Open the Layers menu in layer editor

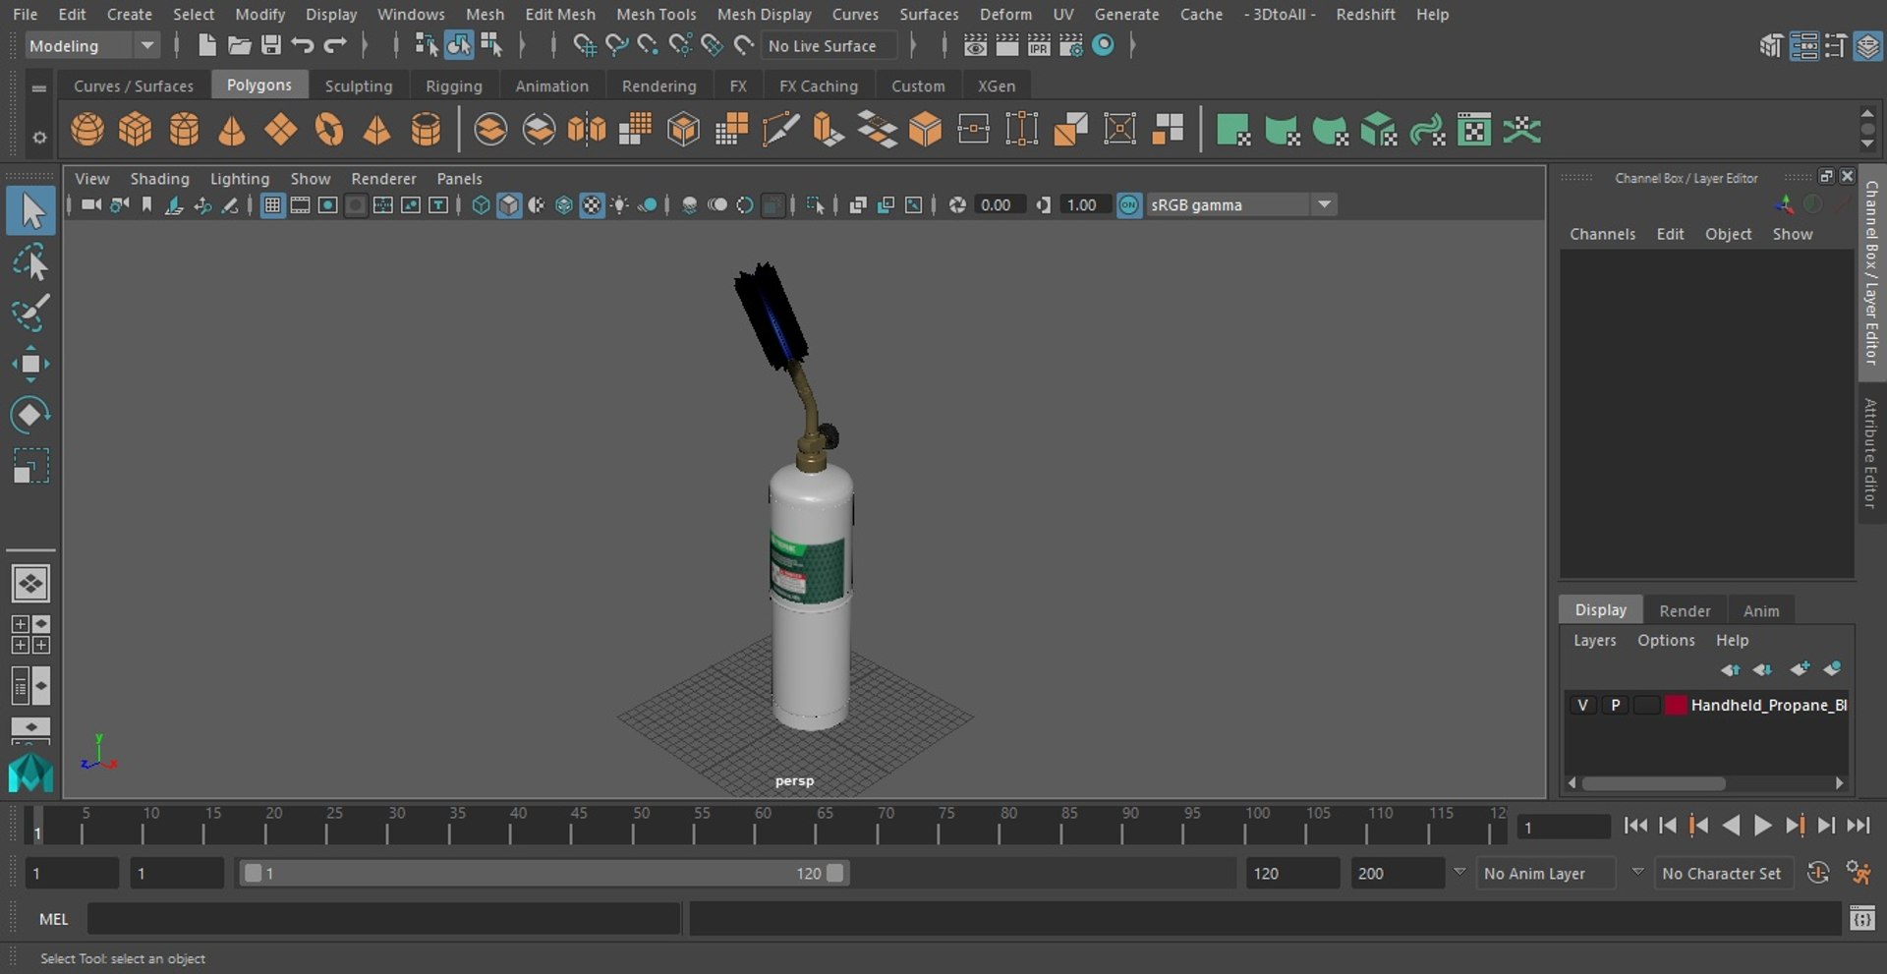pyautogui.click(x=1594, y=640)
